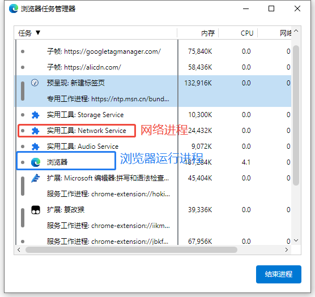Click the Audio Service puzzle icon

pos(35,147)
